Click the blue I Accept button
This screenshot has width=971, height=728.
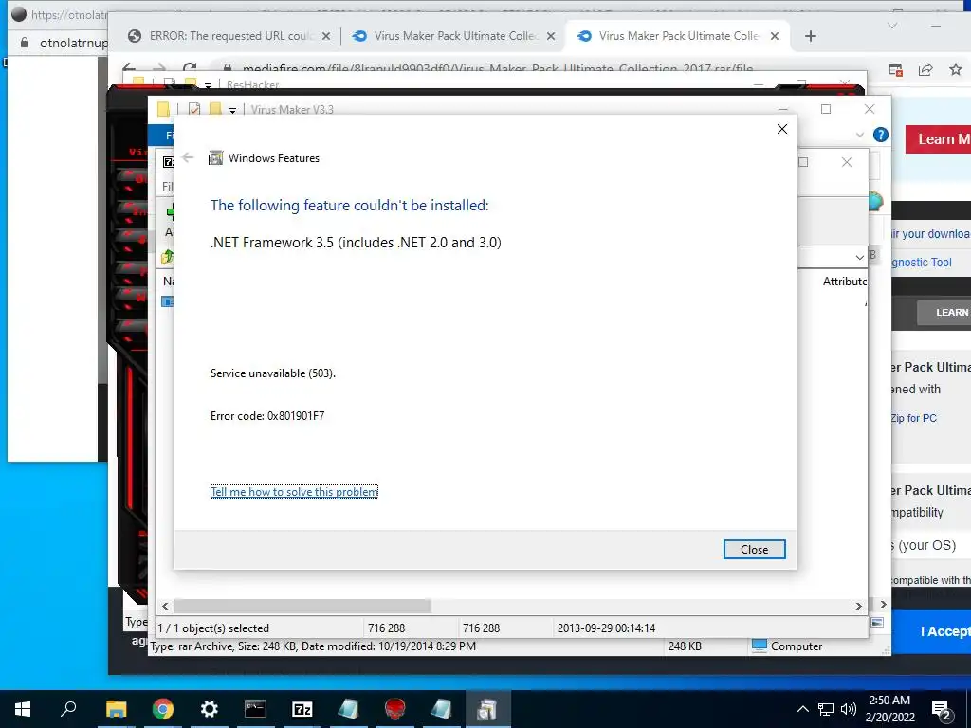pyautogui.click(x=931, y=631)
